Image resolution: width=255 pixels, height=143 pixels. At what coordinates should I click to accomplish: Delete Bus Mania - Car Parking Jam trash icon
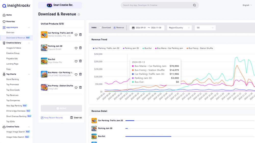pos(80,74)
